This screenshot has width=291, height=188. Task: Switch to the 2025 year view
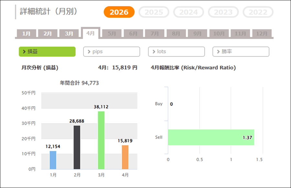click(154, 12)
